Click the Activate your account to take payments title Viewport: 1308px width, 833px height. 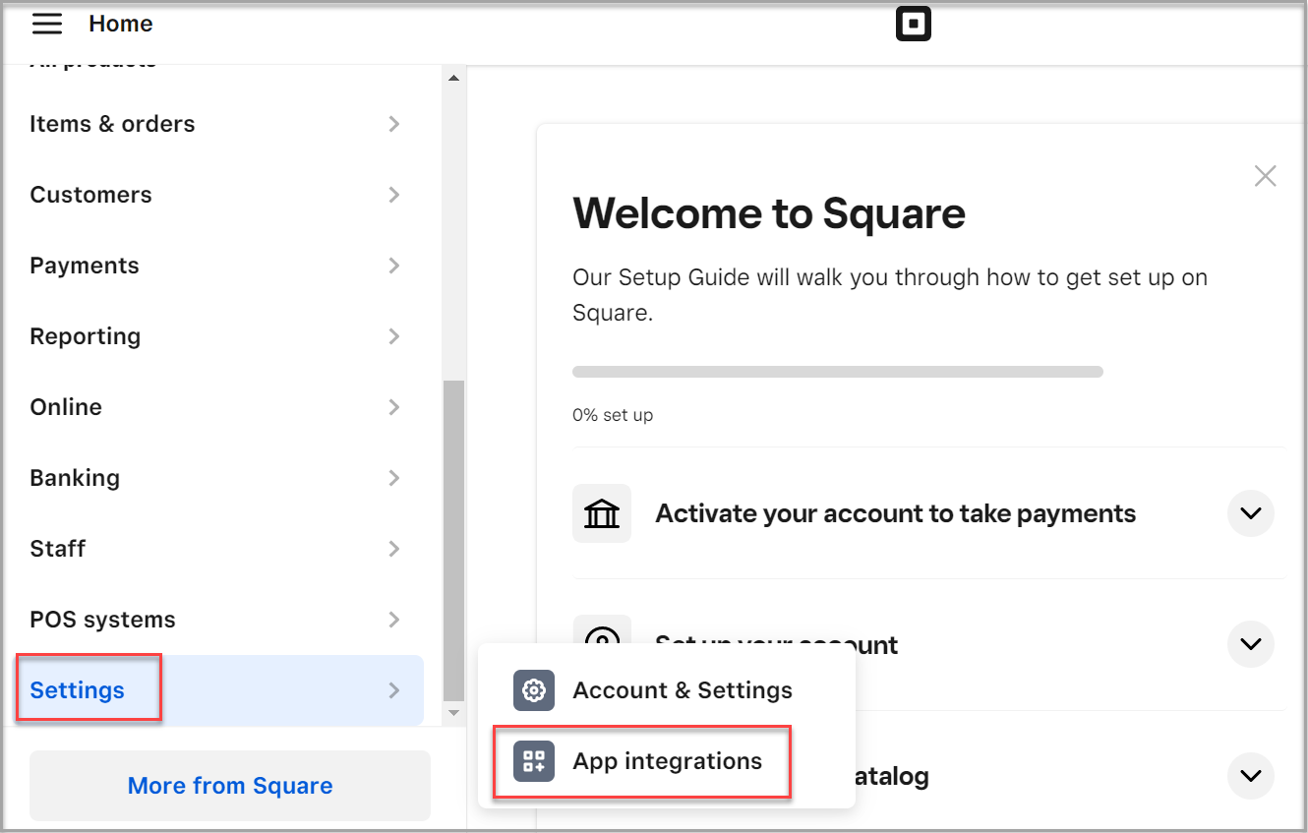tap(896, 513)
